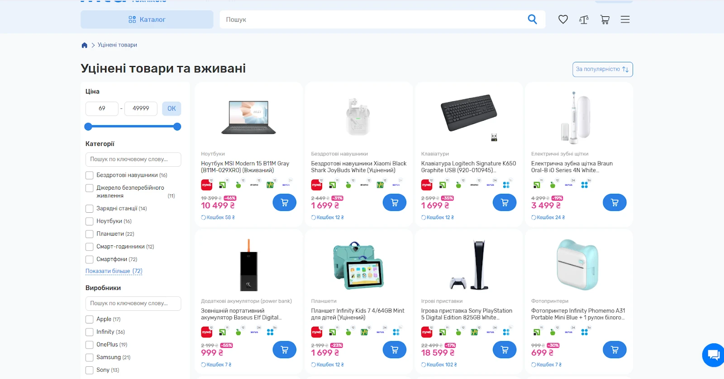Click PrivatBank icon under Xiaomi earbuds
The width and height of the screenshot is (724, 379).
click(333, 185)
